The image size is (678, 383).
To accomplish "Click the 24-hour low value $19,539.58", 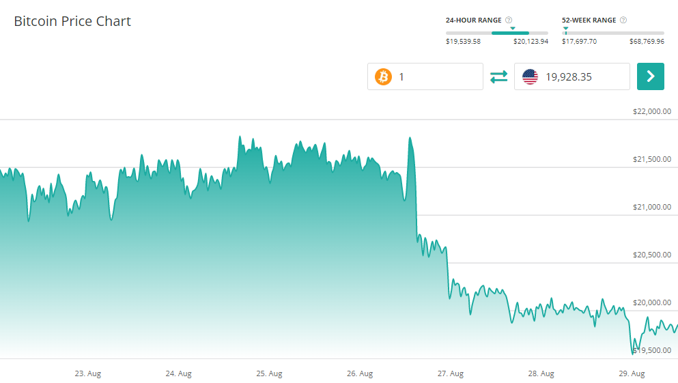I will 463,42.
